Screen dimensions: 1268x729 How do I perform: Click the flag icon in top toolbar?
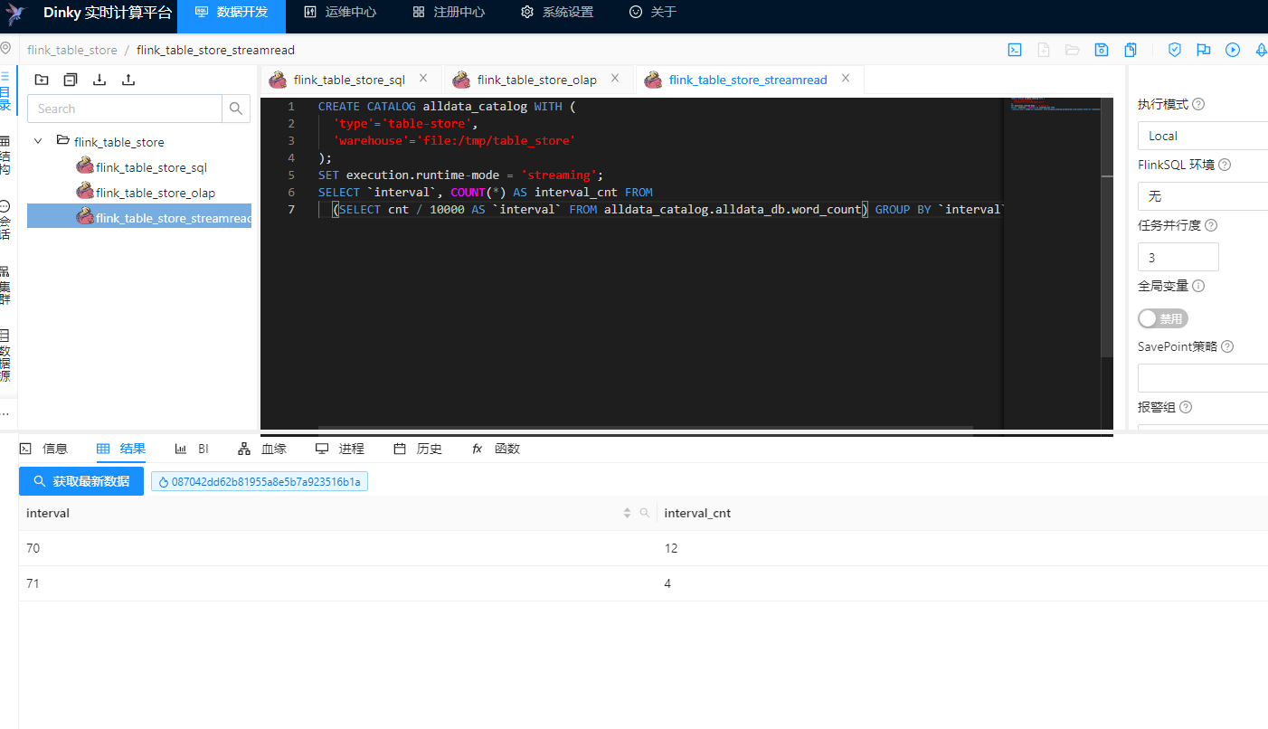point(1203,50)
